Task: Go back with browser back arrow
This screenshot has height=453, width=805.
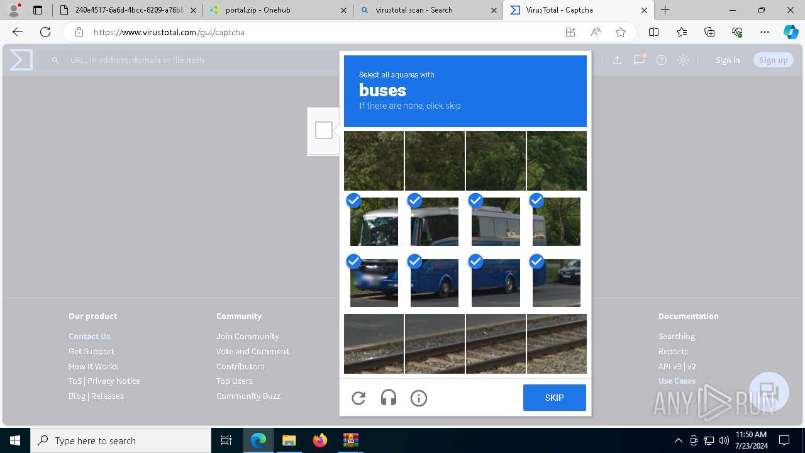Action: coord(18,32)
